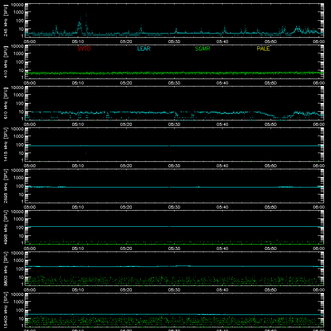
Task: Select the 4995 MHz [SFU] axis title
Action: point(5,227)
